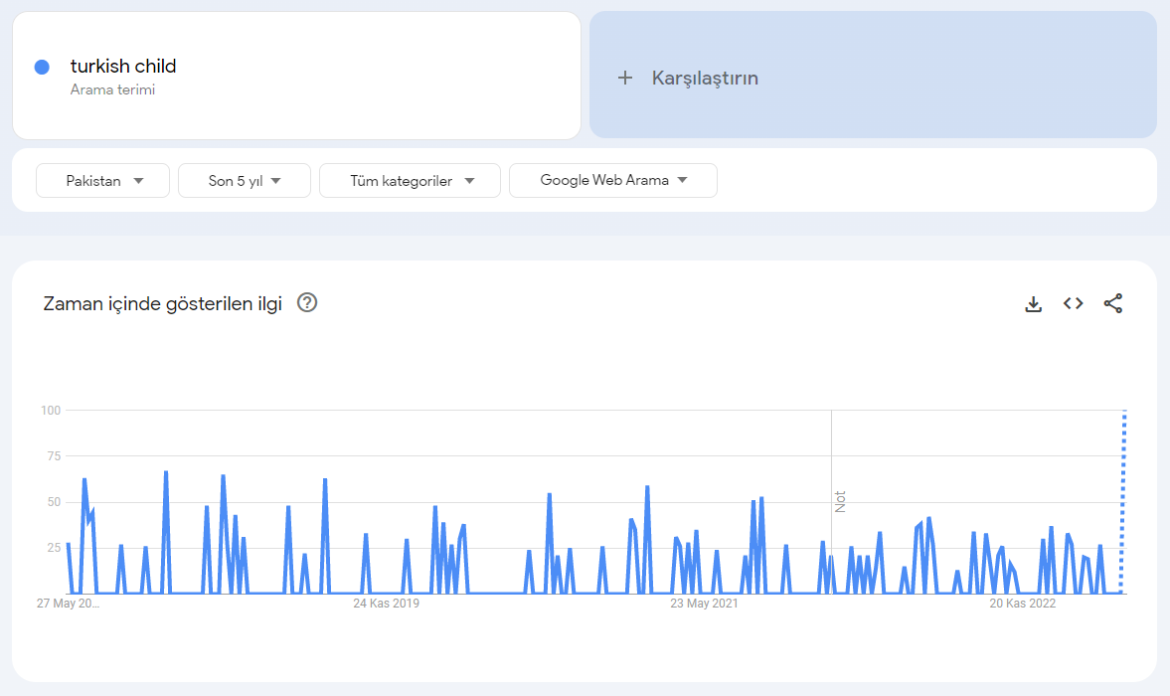This screenshot has height=696, width=1170.
Task: Click the plus icon beside Karşılaştırın
Action: 625,77
